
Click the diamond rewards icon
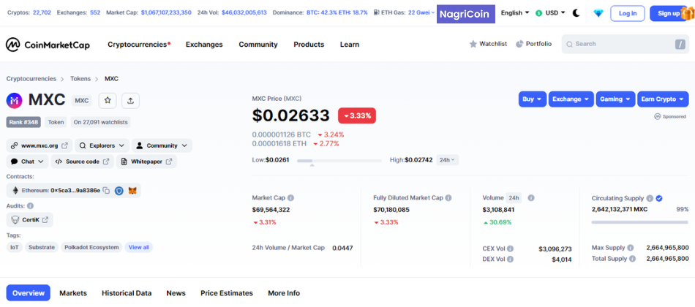click(x=598, y=13)
